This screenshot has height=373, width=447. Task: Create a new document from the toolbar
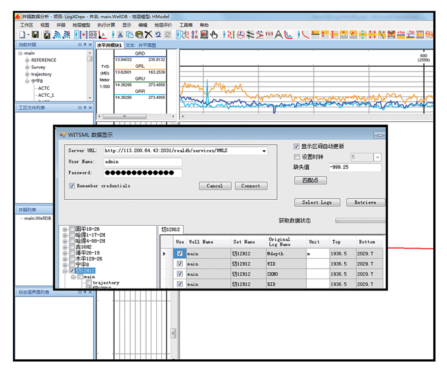pos(22,35)
